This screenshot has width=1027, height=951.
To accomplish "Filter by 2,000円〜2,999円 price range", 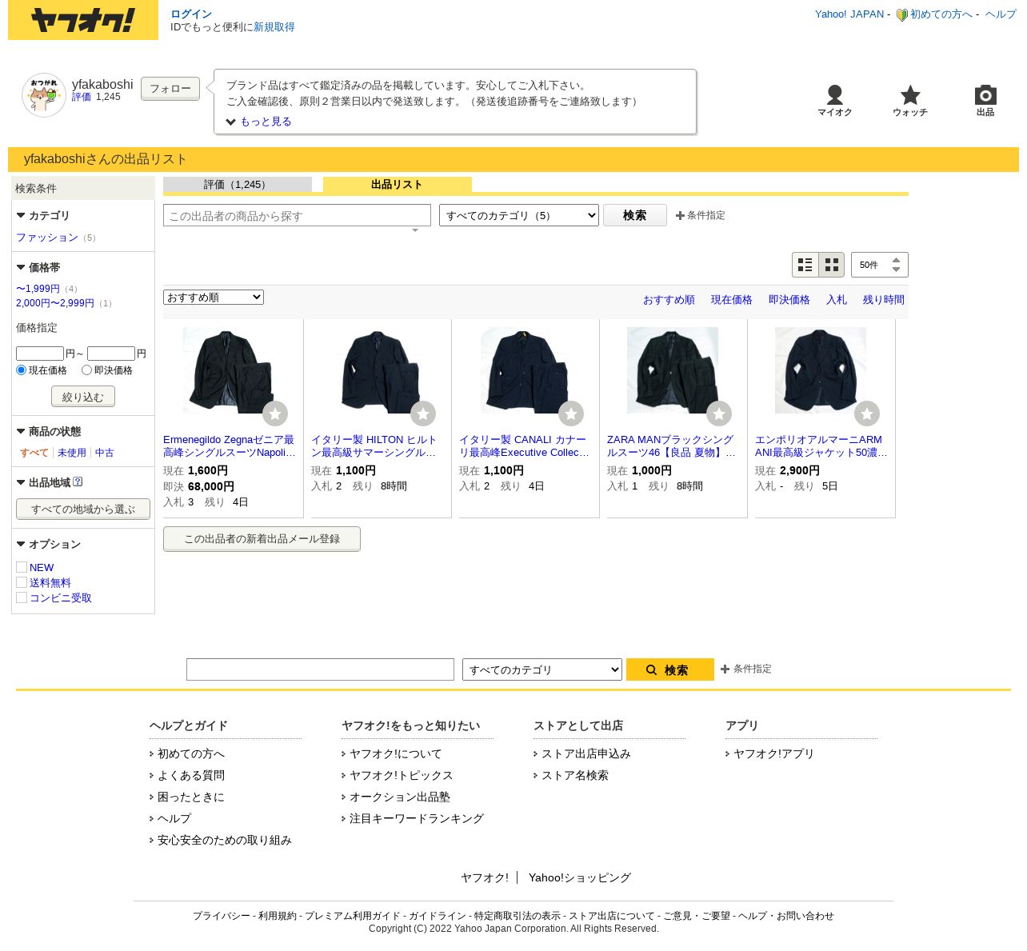I will [x=55, y=303].
